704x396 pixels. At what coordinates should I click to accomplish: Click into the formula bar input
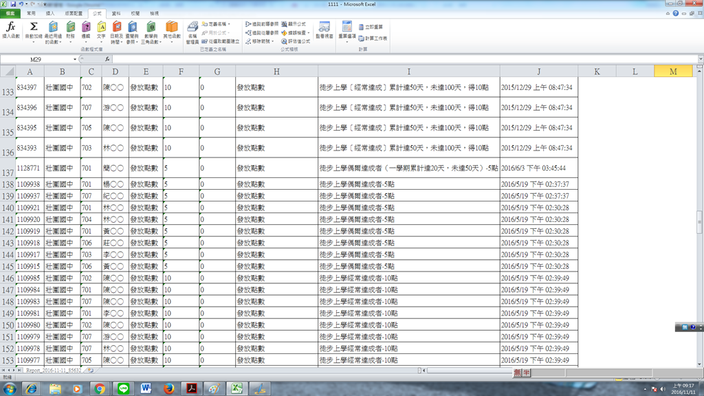coord(404,59)
